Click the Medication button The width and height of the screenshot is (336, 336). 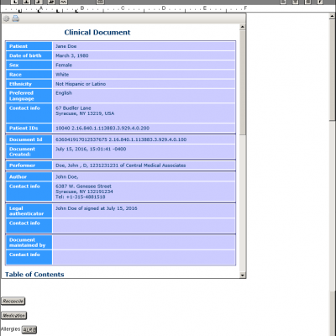13,316
